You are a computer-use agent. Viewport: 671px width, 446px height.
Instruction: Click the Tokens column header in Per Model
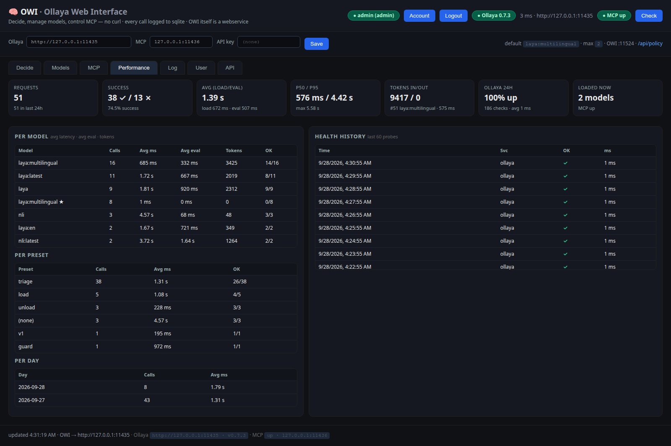tap(234, 150)
